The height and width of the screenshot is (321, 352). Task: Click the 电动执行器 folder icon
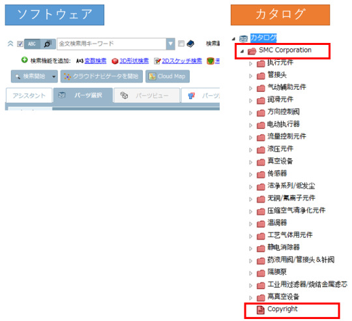coord(261,125)
